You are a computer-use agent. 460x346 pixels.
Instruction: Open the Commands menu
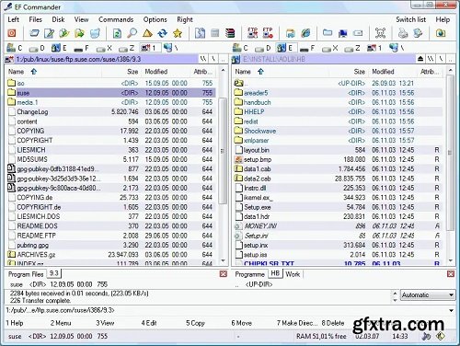116,19
